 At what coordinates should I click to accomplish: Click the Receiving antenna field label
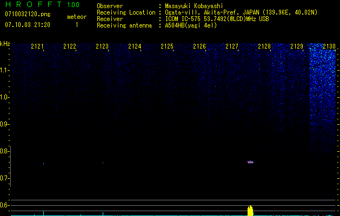coord(124,25)
